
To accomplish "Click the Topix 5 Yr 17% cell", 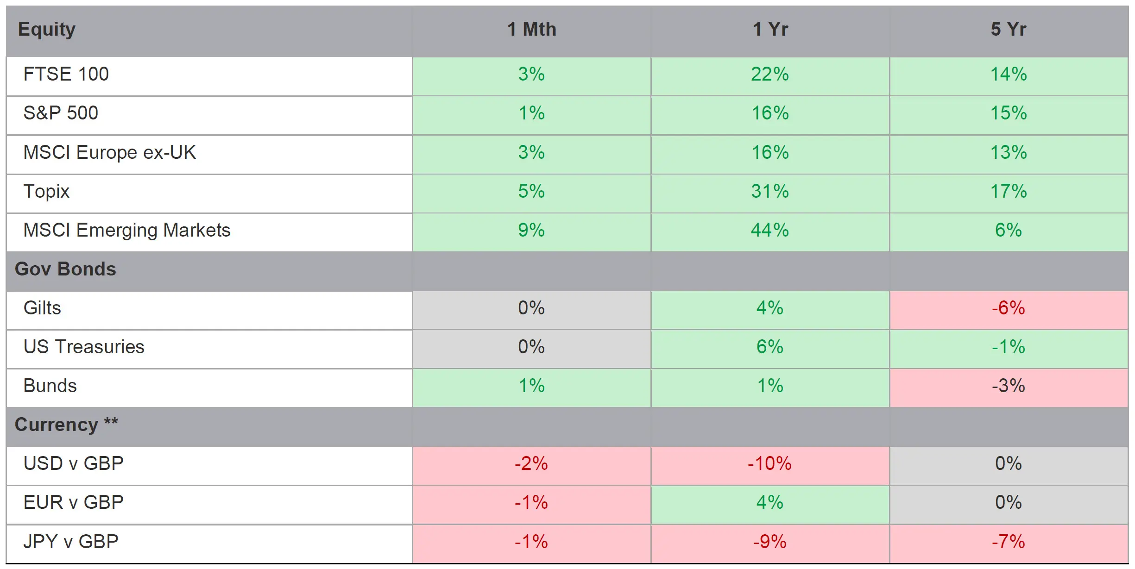I will [x=1009, y=192].
